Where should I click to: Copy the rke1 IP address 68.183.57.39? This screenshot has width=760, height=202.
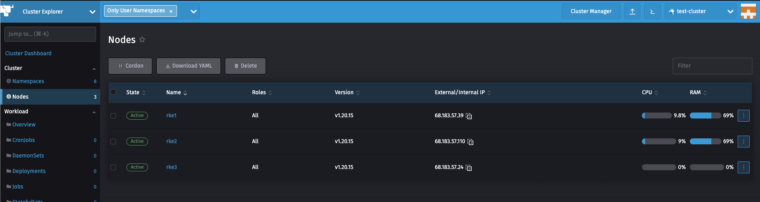click(469, 116)
